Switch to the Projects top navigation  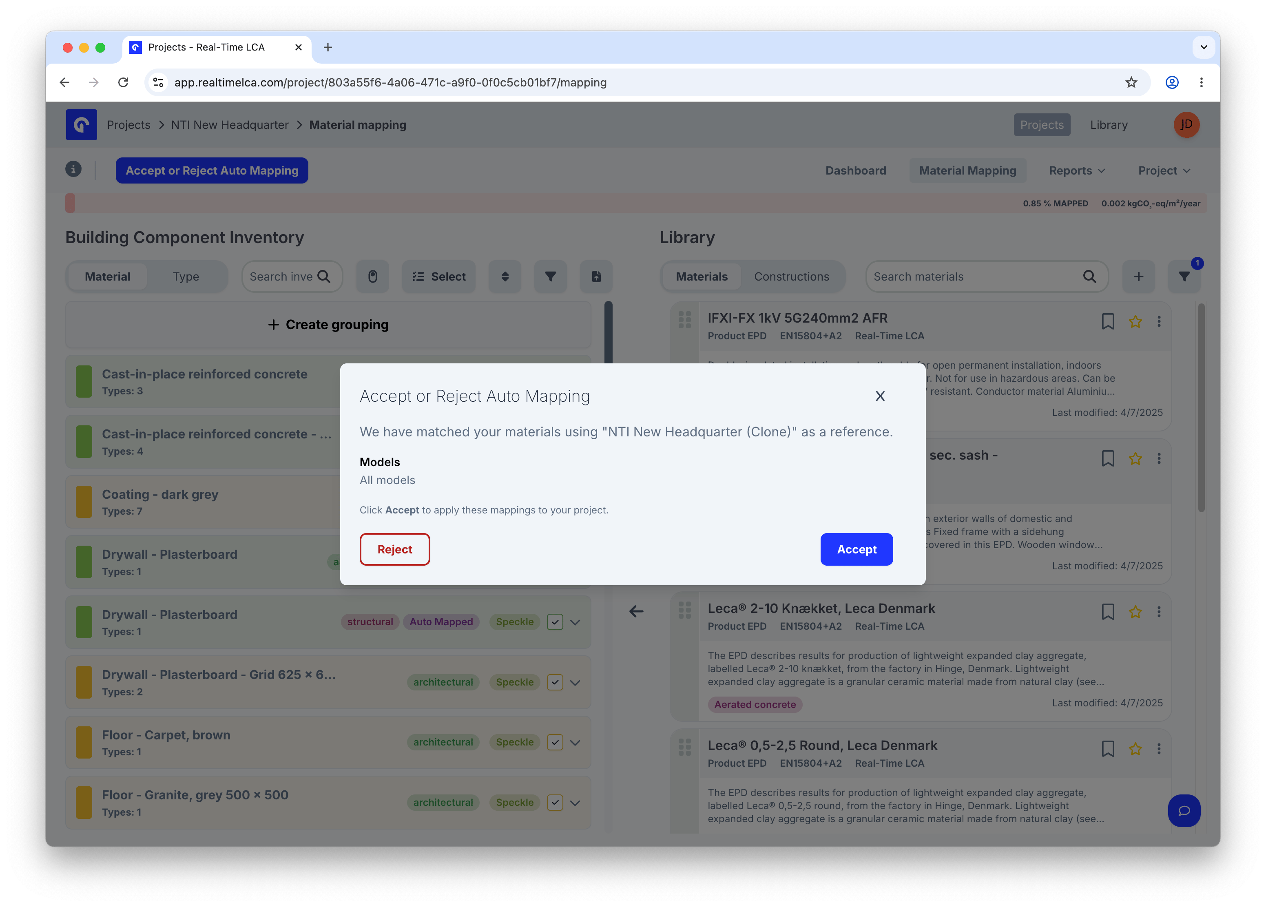(x=1042, y=124)
